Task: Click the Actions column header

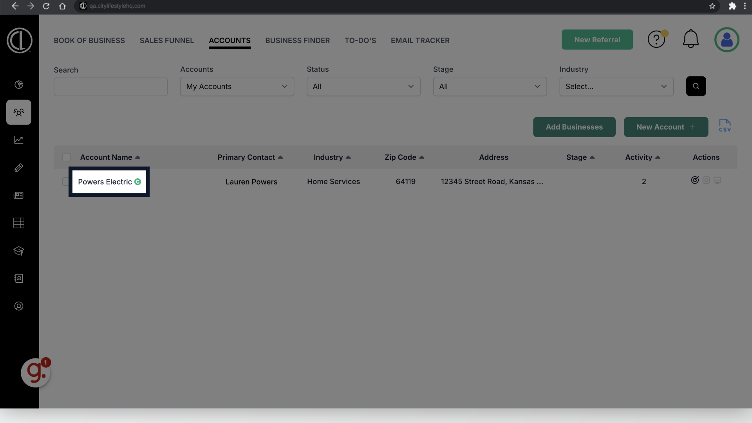Action: click(706, 157)
